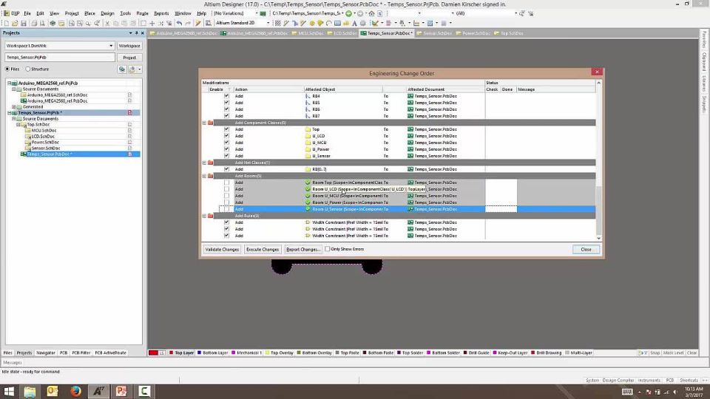
Task: Collapse Arduino_MEGA2560_ref.PrjPcb project node
Action: click(x=9, y=83)
